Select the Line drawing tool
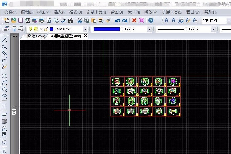This screenshot has height=154, width=231. [4, 40]
